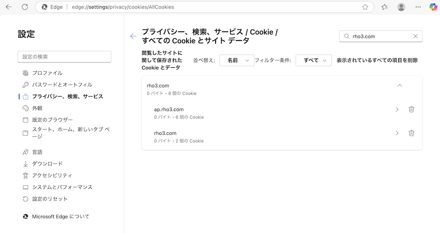Reload the page with refresh icon
Screen dimensions: 440x233
[25, 7]
